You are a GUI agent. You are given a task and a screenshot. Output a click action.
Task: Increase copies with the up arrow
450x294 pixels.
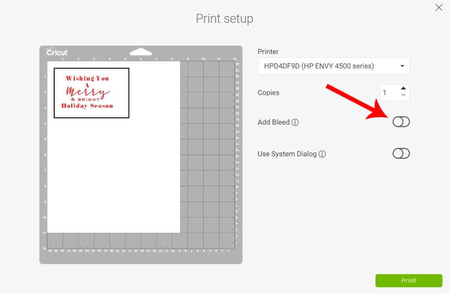click(x=403, y=88)
